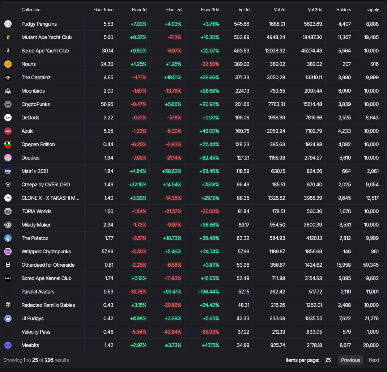The width and height of the screenshot is (387, 372).
Task: Open the Nouns collection icon
Action: [x=8, y=64]
